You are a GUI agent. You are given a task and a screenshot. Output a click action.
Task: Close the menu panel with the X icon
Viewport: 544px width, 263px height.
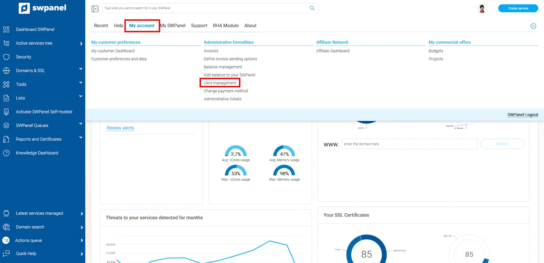click(x=533, y=26)
